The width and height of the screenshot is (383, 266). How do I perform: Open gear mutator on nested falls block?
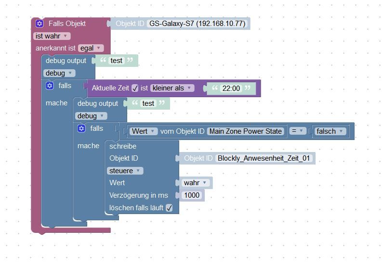point(81,128)
